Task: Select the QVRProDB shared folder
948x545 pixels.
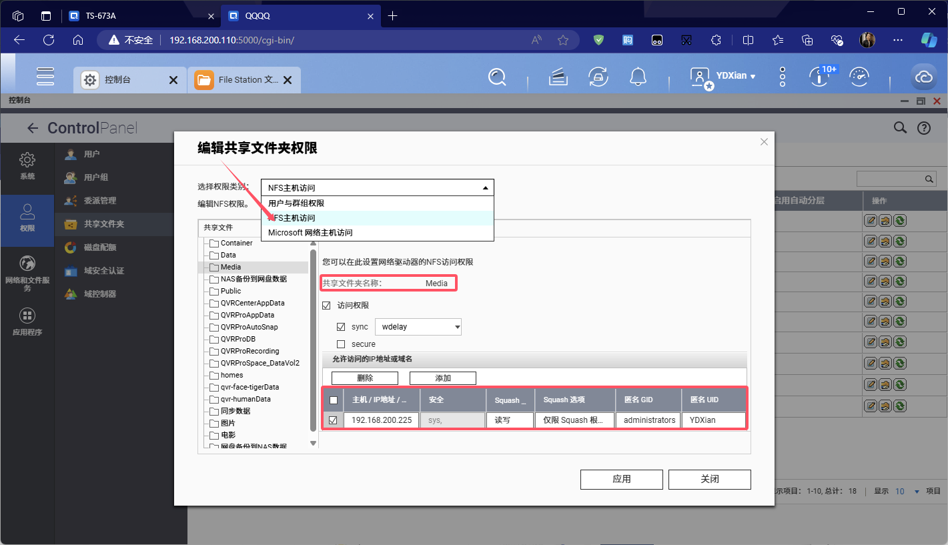Action: (x=238, y=339)
